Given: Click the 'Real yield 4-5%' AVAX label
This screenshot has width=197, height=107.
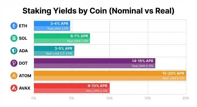Looking at the screenshot, I should tap(97, 91).
